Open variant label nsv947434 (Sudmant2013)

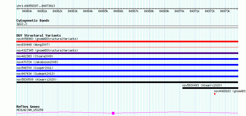36,74
